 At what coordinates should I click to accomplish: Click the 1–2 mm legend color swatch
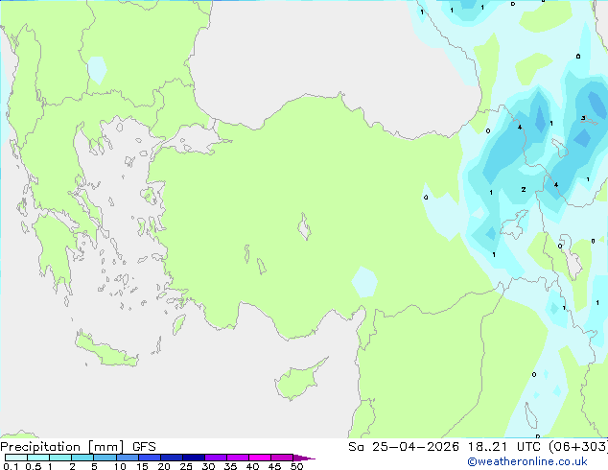click(x=60, y=458)
